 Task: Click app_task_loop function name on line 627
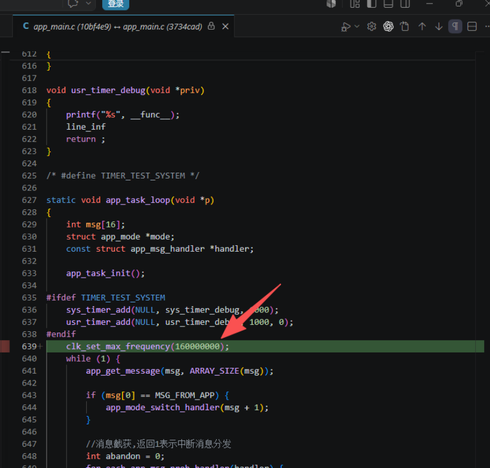(x=138, y=200)
